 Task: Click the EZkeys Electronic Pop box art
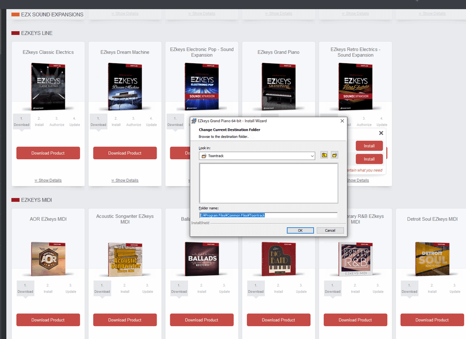[x=202, y=86]
